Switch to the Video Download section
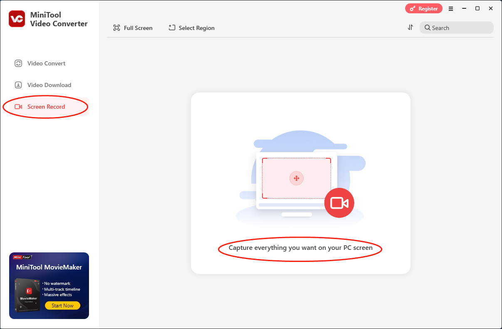This screenshot has width=502, height=329. (x=49, y=85)
